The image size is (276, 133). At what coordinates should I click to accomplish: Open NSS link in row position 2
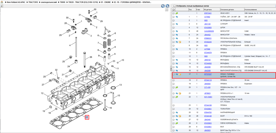[x=206, y=21]
